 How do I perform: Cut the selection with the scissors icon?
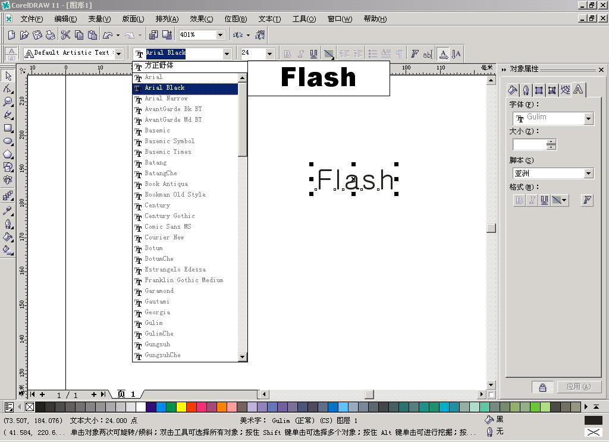tap(65, 35)
